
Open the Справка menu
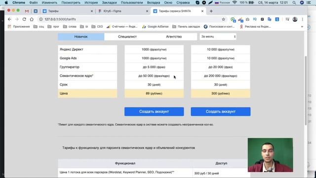[x=183, y=2]
